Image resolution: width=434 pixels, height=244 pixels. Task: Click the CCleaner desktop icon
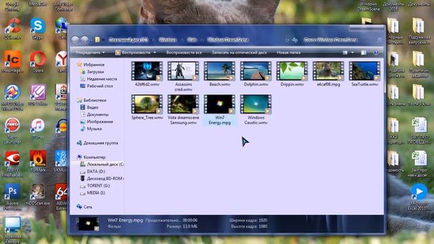(x=12, y=28)
